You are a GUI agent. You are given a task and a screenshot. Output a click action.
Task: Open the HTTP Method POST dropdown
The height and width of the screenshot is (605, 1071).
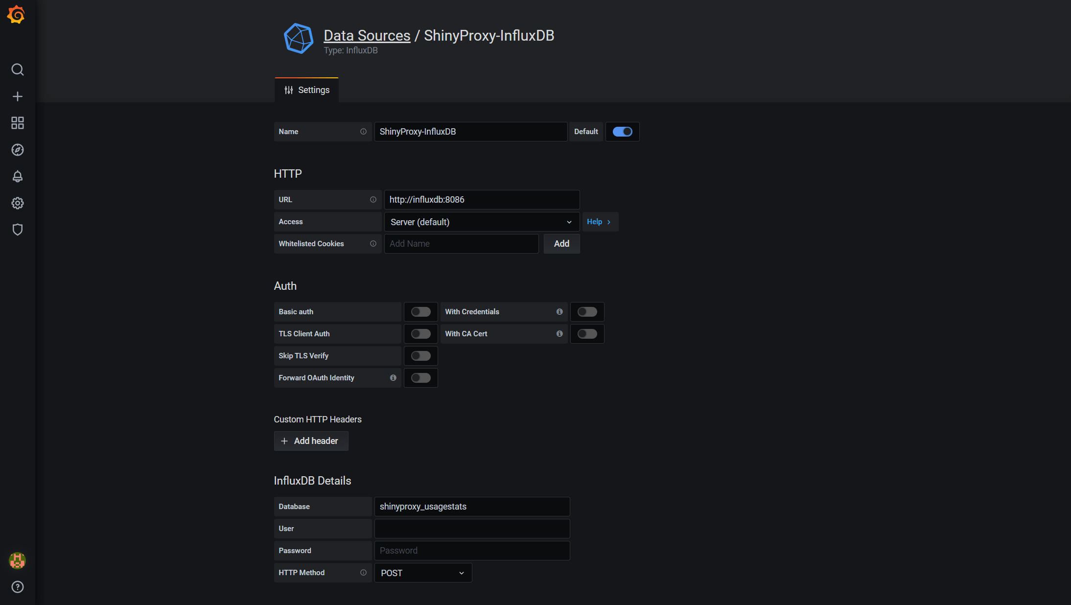click(423, 573)
